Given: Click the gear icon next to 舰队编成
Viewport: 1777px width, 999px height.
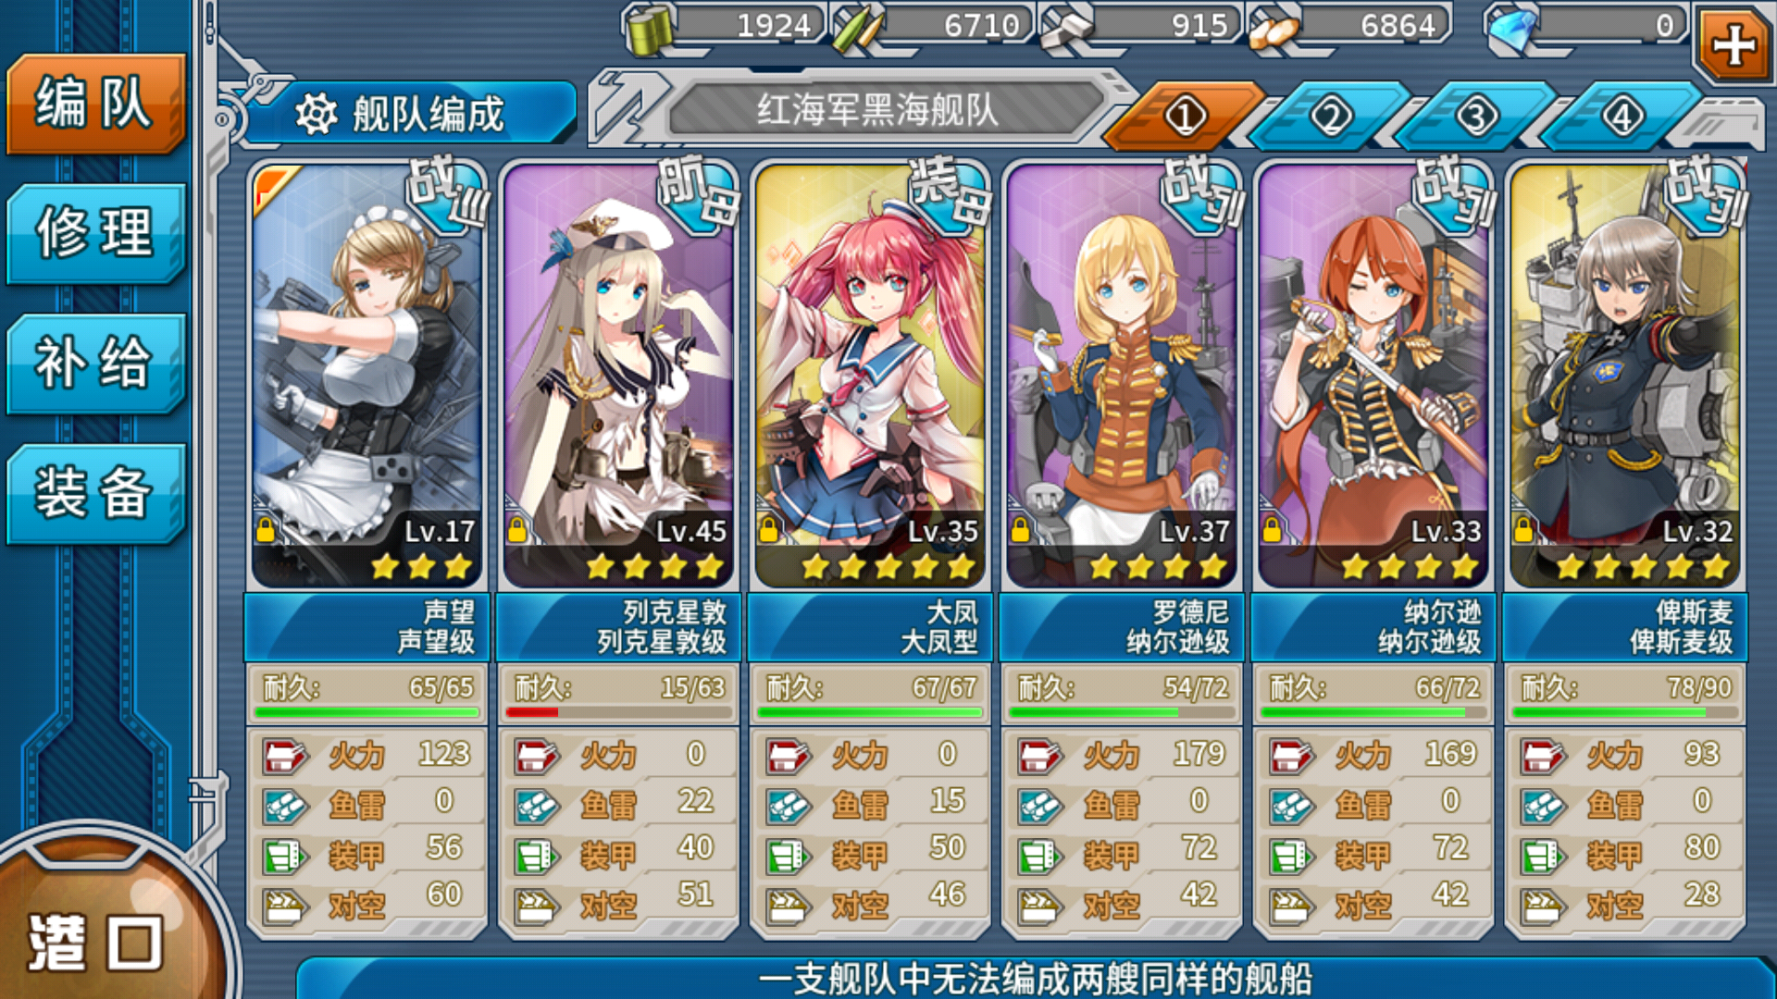Looking at the screenshot, I should click(316, 115).
